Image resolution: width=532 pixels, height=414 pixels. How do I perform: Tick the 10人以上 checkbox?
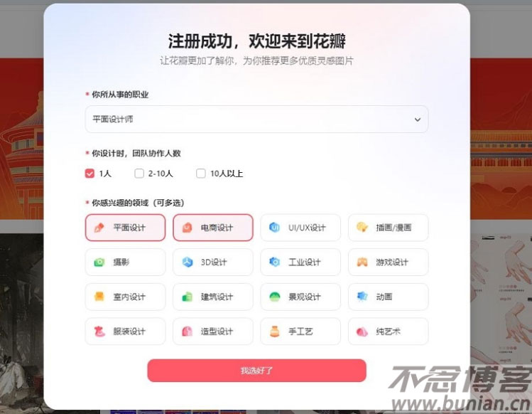[x=201, y=174]
